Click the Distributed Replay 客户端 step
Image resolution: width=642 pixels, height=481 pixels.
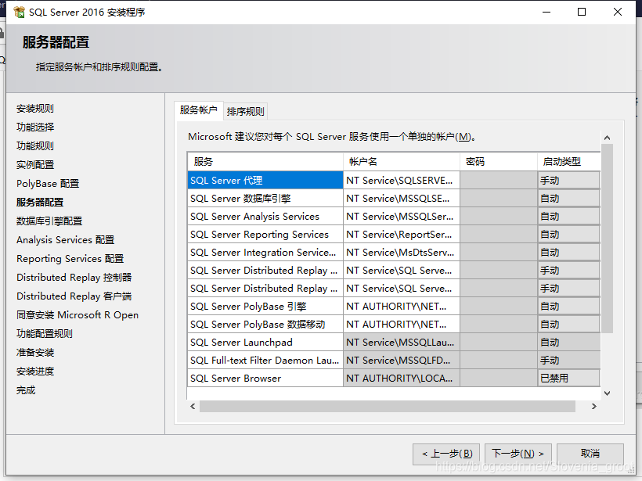coord(74,296)
